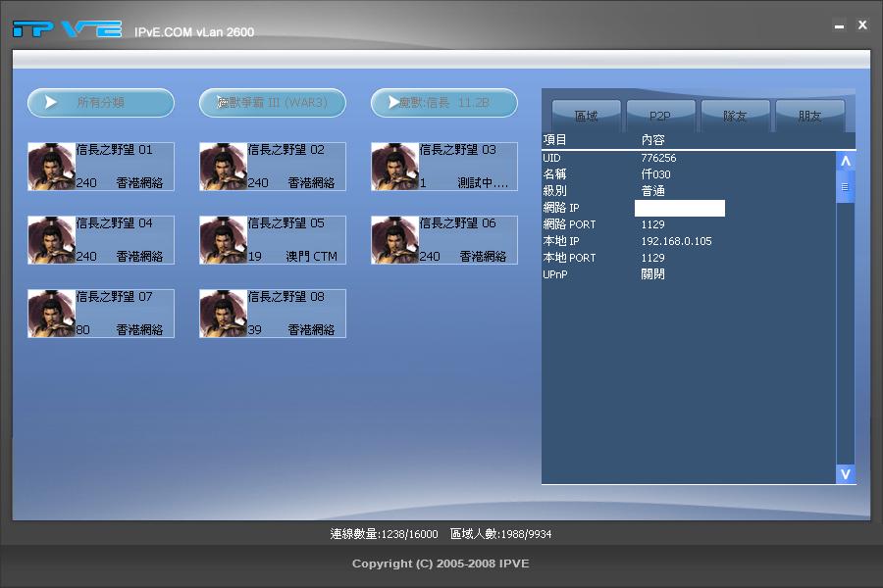Click the portrait thumbnail of 信長之野望 02
Image resolution: width=883 pixels, height=588 pixels.
(224, 167)
